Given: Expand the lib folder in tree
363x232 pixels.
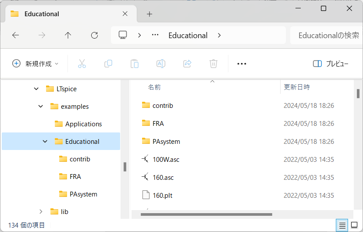Looking at the screenshot, I should (41, 212).
